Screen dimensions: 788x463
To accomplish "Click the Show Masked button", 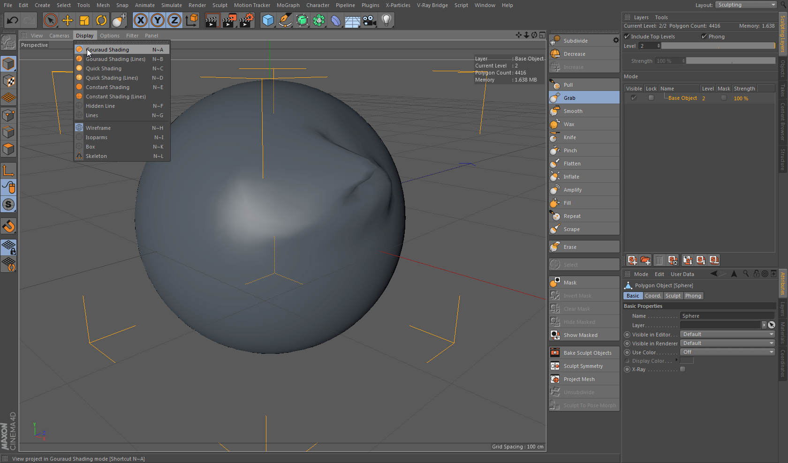I will [584, 335].
